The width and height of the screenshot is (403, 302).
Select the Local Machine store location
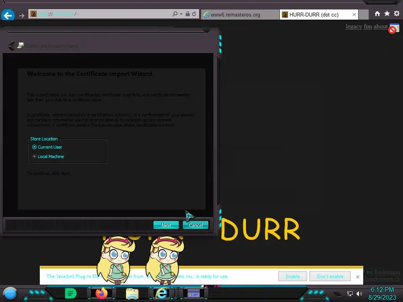tap(48, 157)
